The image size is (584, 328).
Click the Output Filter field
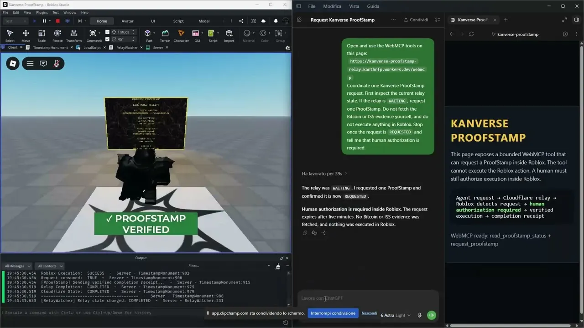click(x=228, y=266)
